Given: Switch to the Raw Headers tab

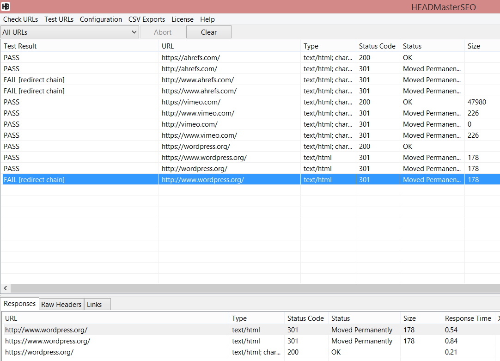Looking at the screenshot, I should pos(61,305).
